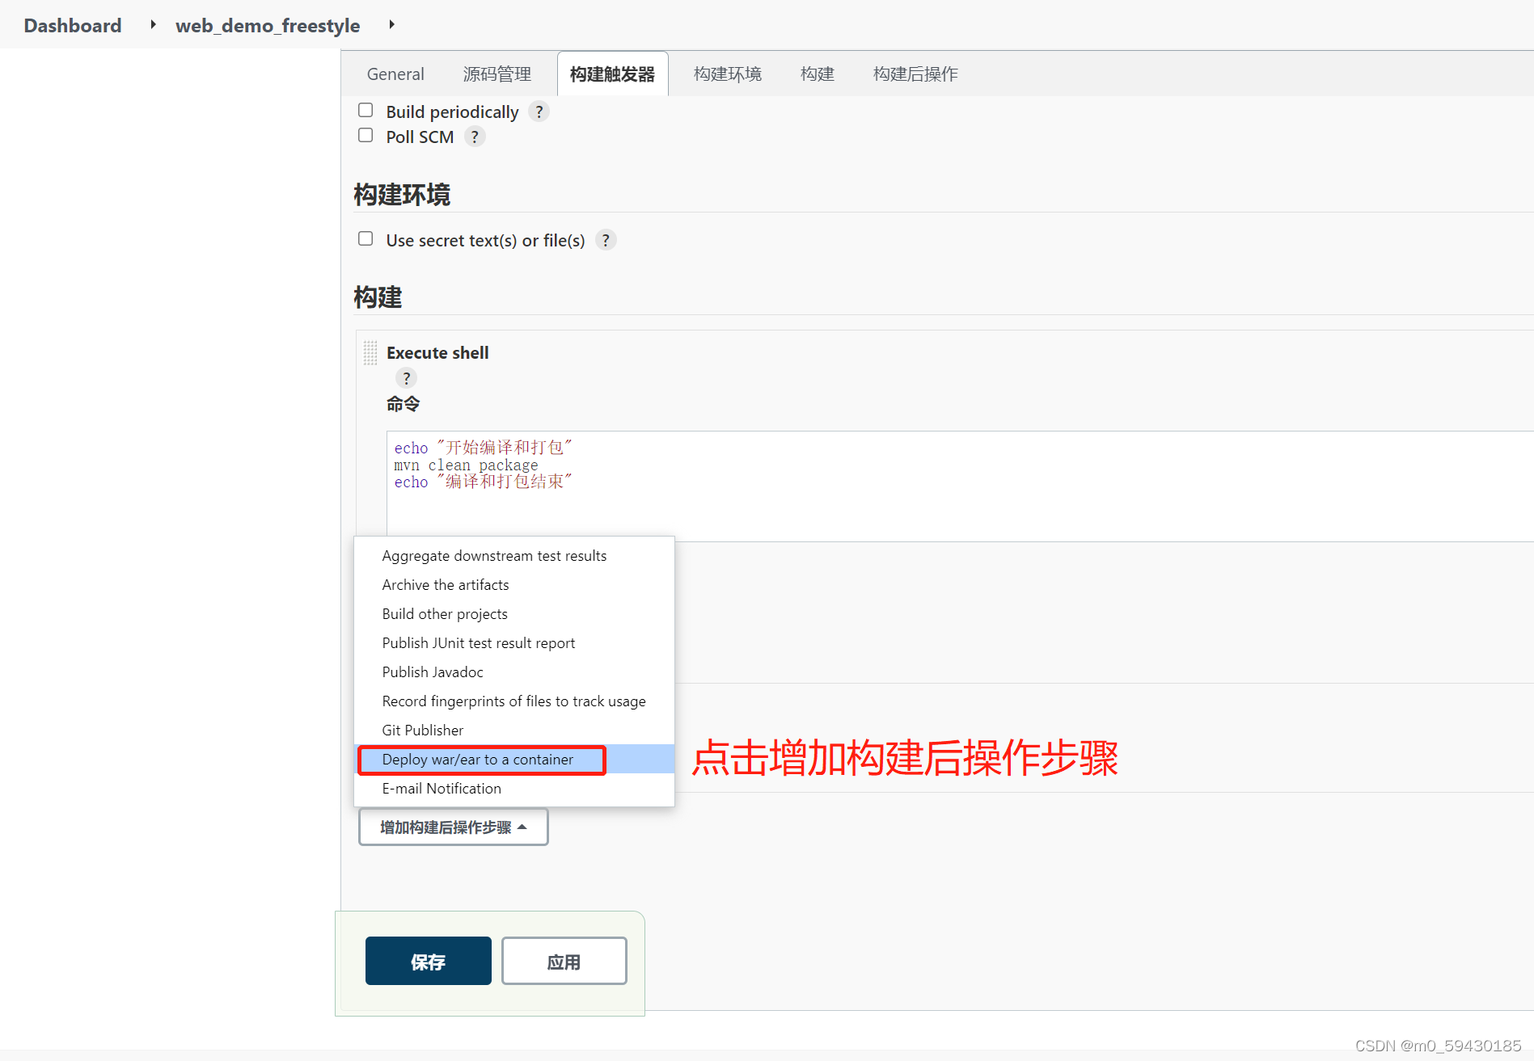Select Build other projects option
The width and height of the screenshot is (1534, 1061).
[x=514, y=614]
